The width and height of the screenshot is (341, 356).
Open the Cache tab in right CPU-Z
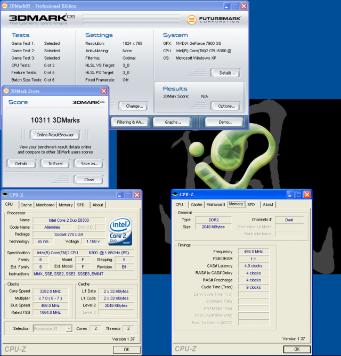click(x=197, y=204)
